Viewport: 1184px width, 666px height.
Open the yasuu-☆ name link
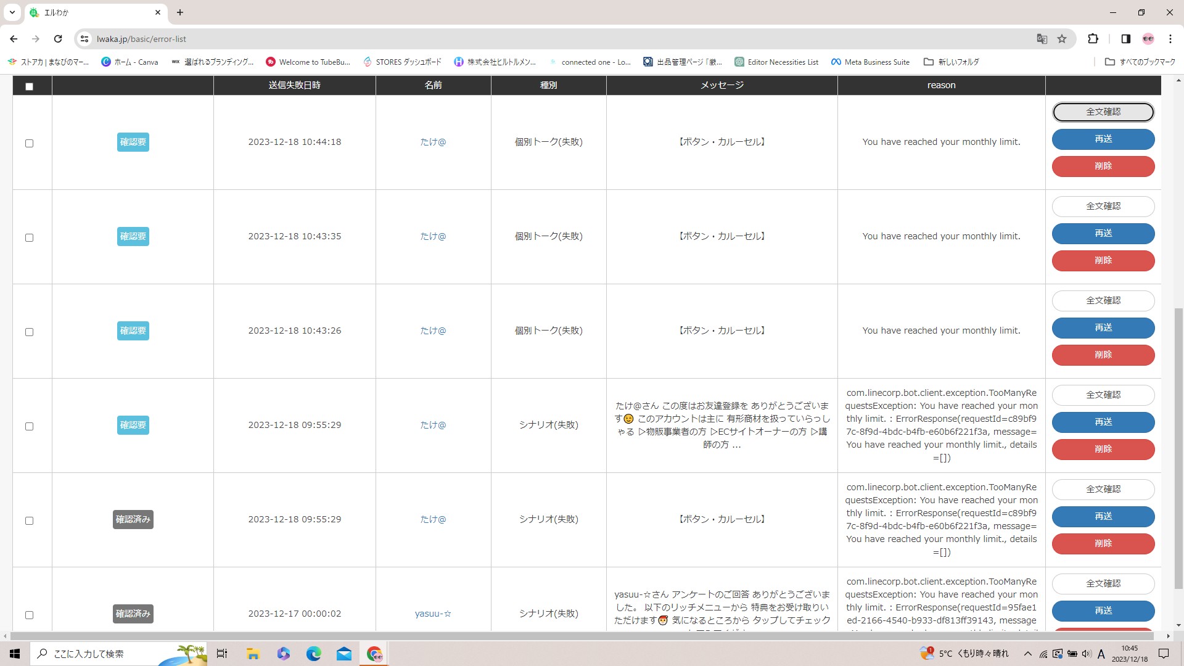tap(433, 614)
